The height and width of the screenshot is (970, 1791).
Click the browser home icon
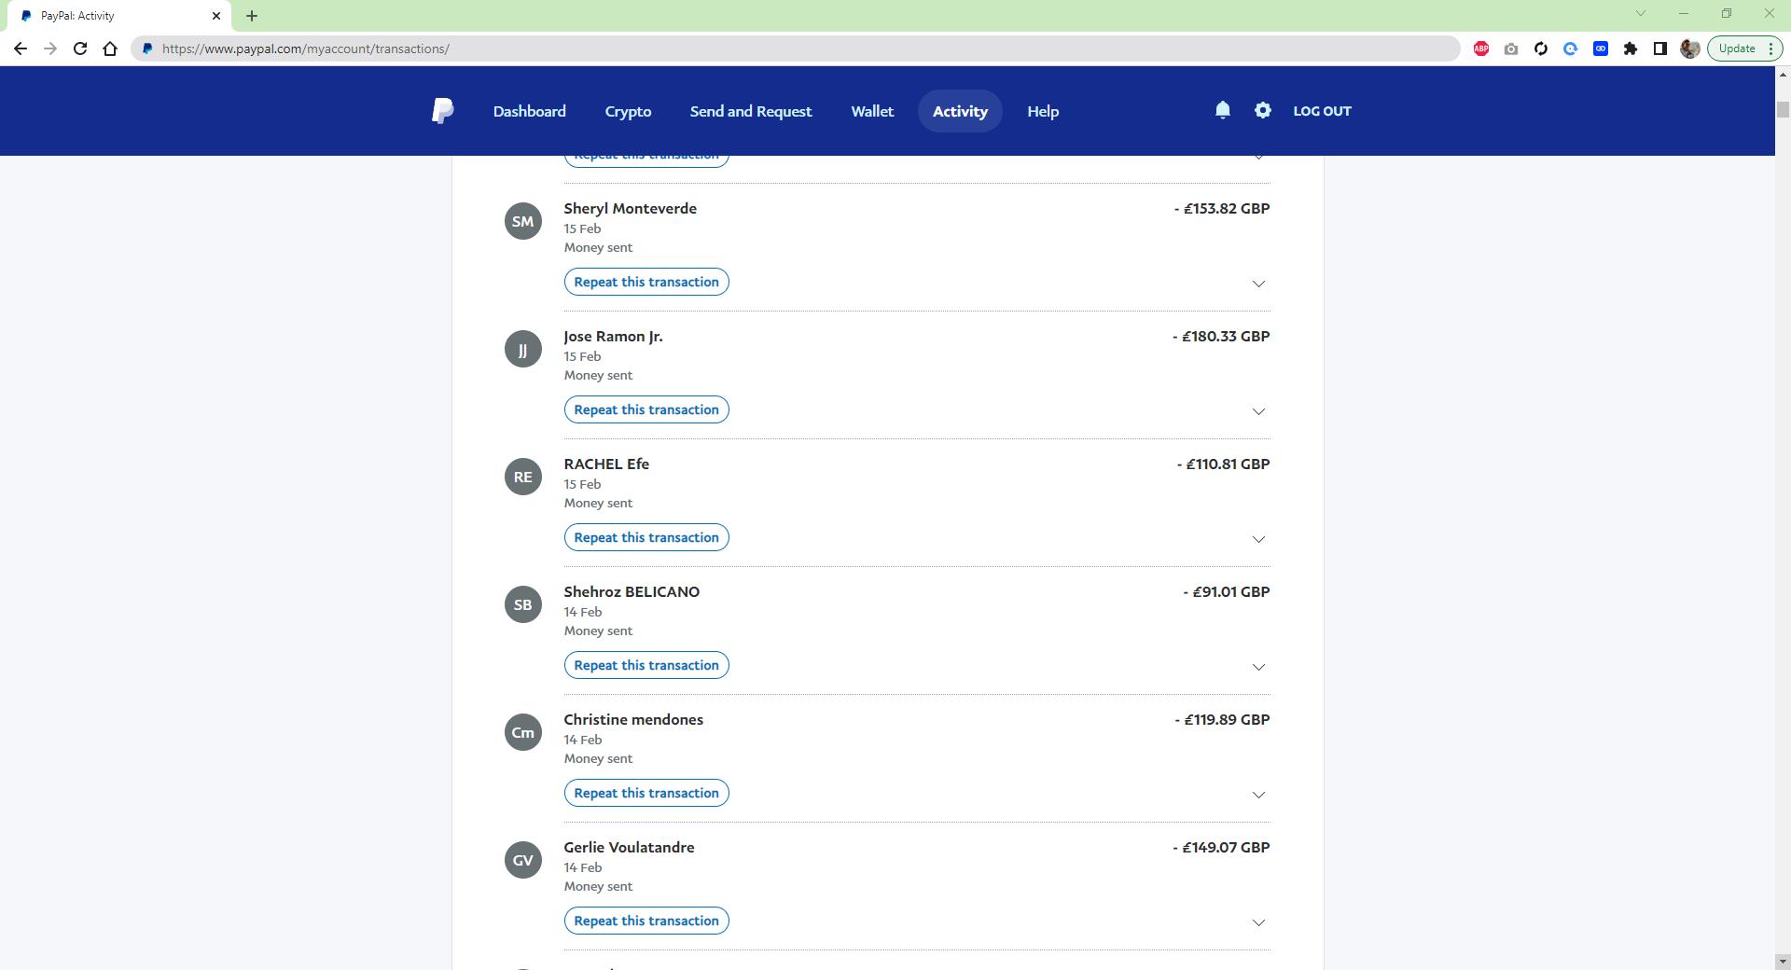[110, 48]
